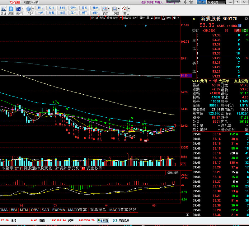Click the 板块 sector button
This screenshot has height=226, width=249.
(40, 8)
